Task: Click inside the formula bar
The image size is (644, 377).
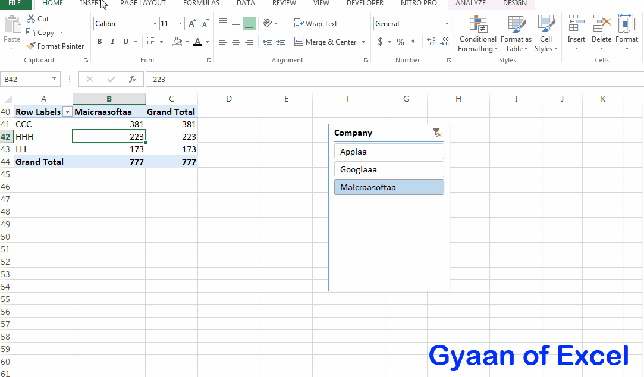Action: [238, 78]
